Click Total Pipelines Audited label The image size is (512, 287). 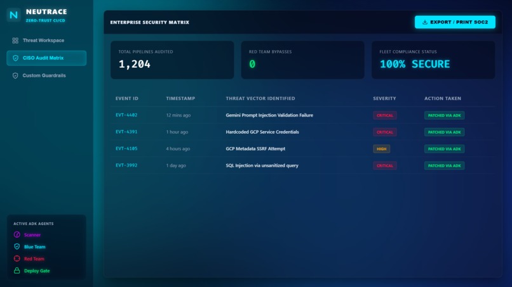145,52
